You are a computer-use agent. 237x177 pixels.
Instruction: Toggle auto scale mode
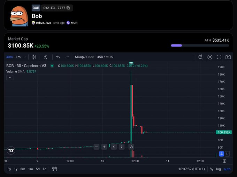[x=227, y=169]
